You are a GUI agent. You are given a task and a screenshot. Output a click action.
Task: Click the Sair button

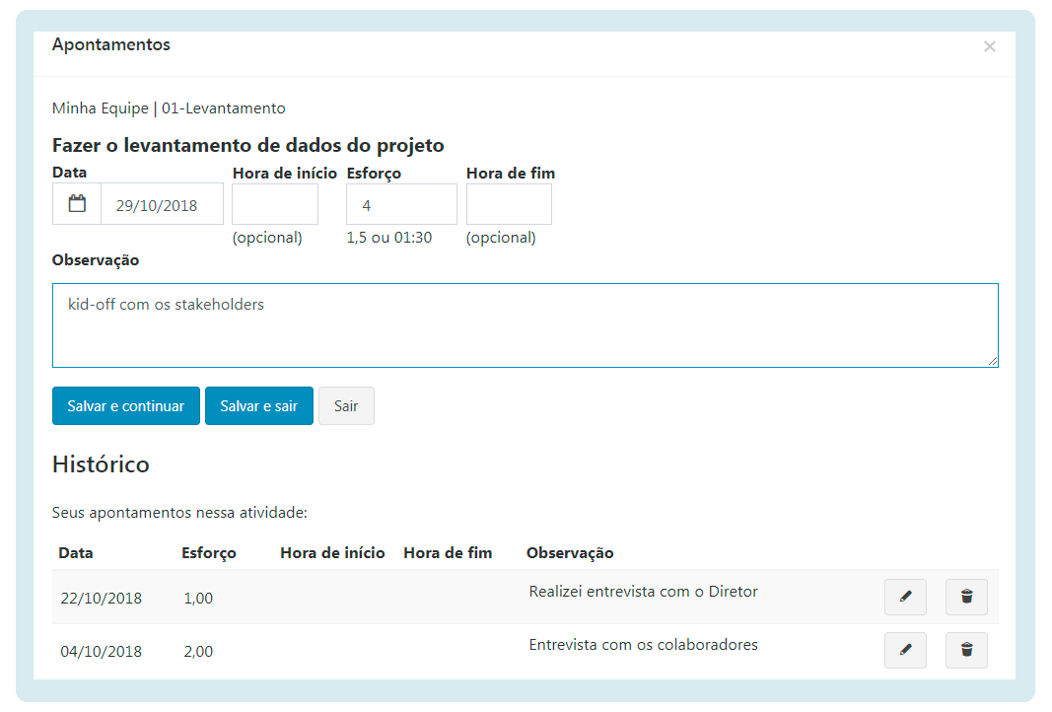click(x=346, y=405)
